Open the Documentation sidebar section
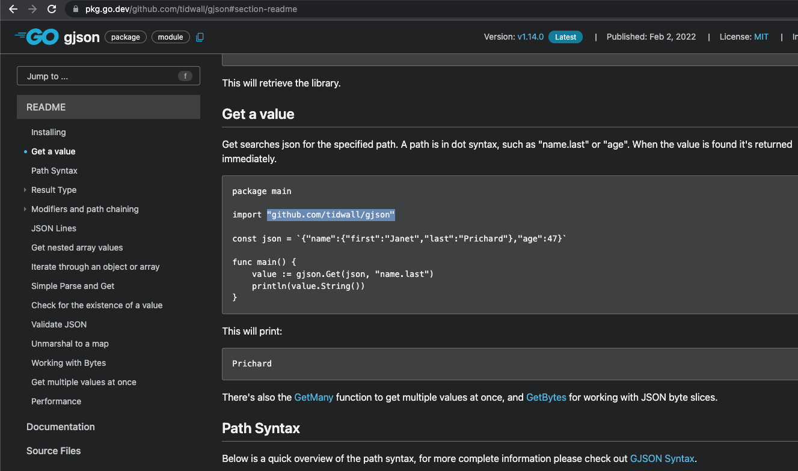Viewport: 798px width, 471px height. pos(61,427)
